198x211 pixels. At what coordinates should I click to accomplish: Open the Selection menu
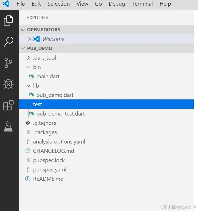tap(59, 4)
